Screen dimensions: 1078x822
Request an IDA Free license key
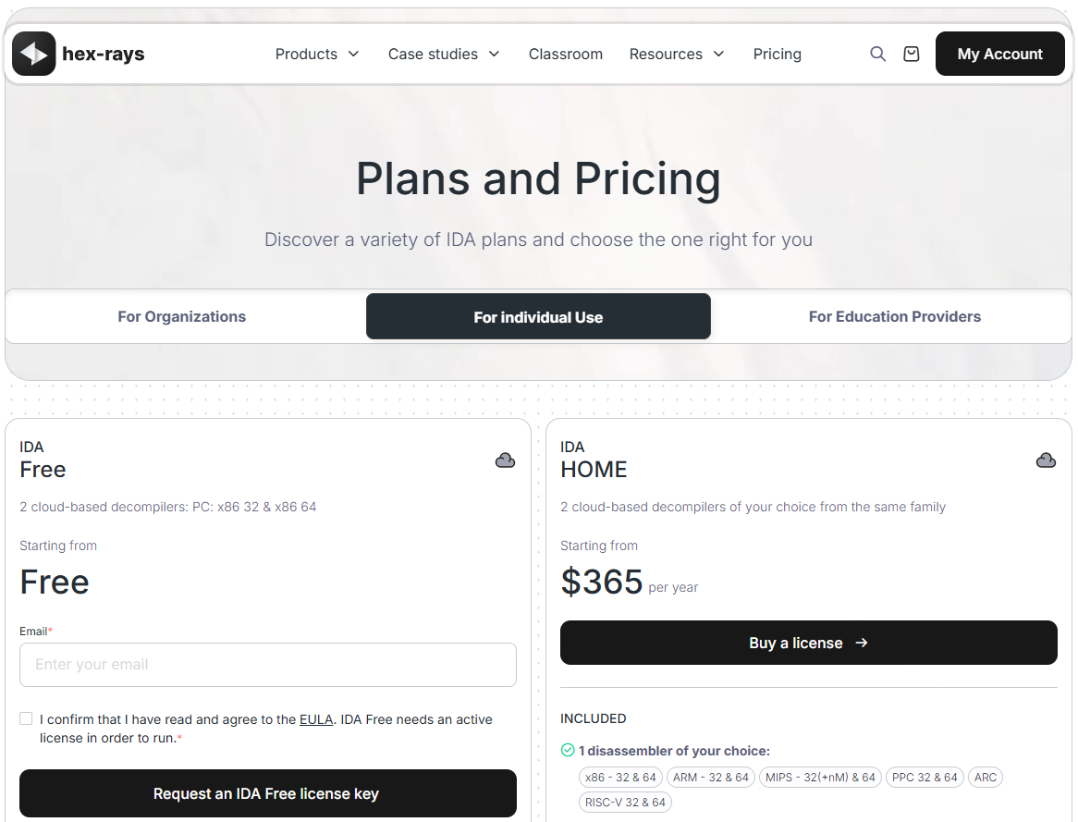click(267, 793)
